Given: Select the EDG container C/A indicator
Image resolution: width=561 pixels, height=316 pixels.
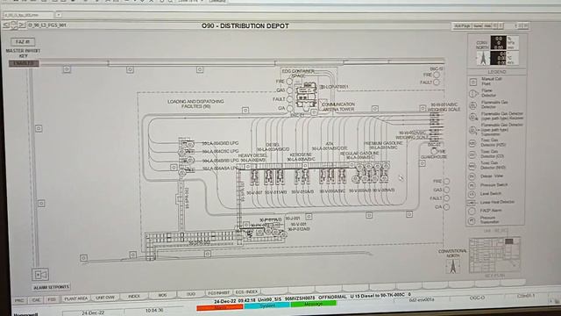Looking at the screenshot, I should pos(289,108).
